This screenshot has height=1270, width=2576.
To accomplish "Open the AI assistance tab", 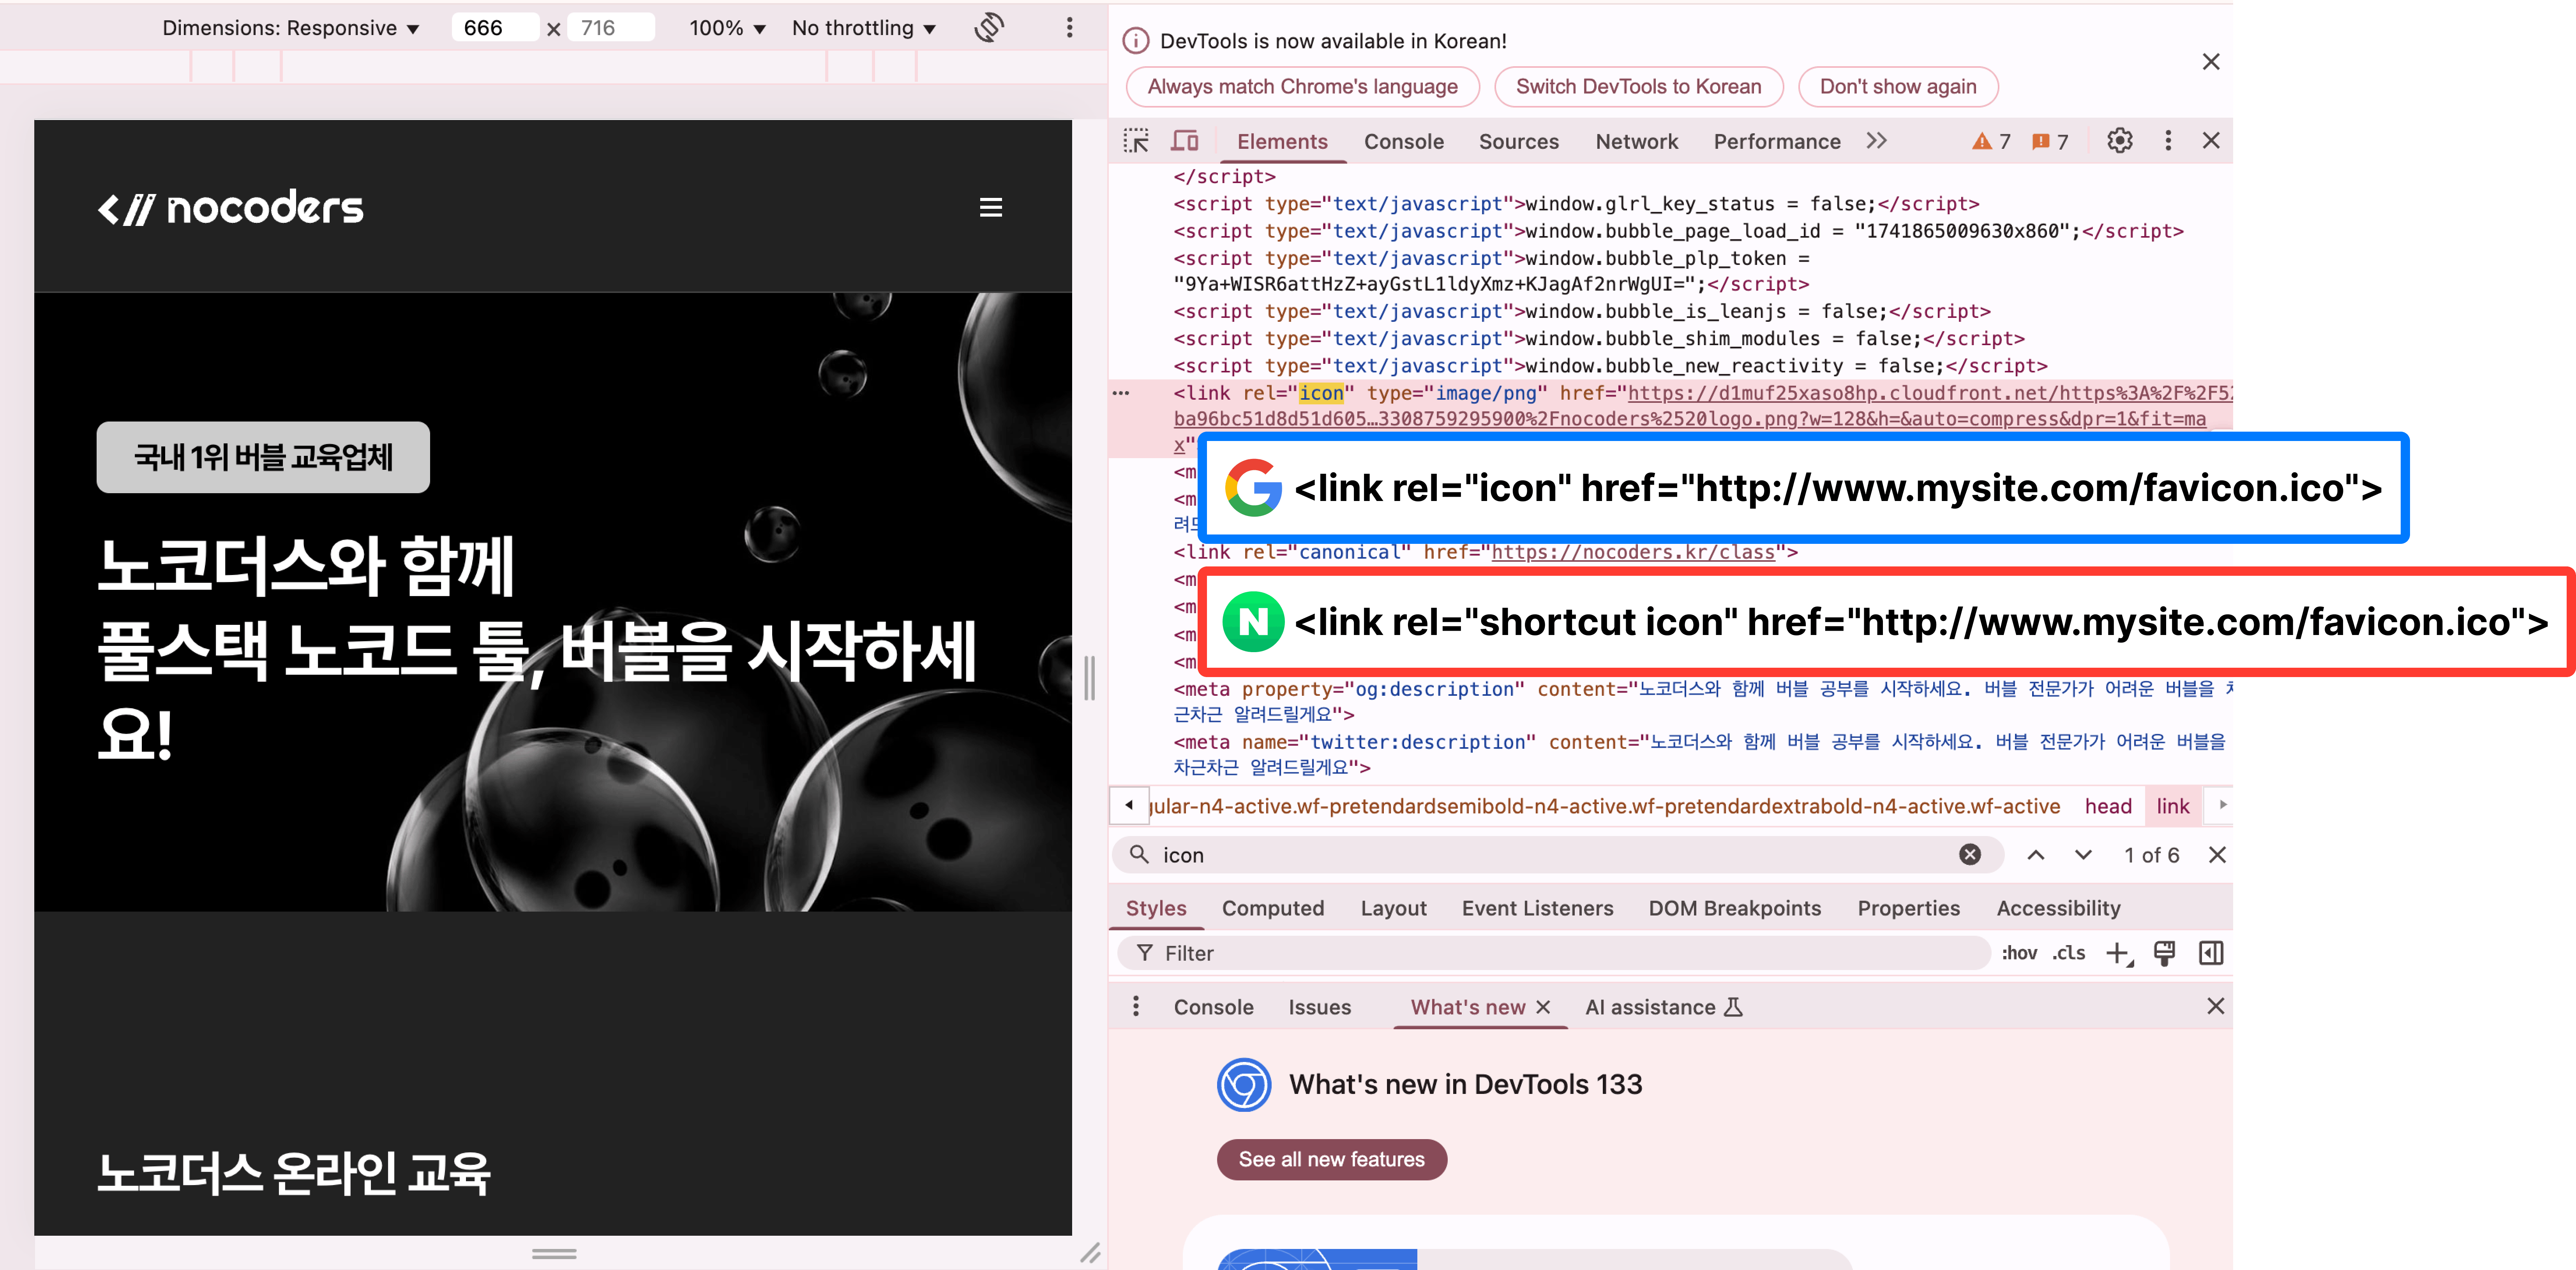I will (1663, 1007).
